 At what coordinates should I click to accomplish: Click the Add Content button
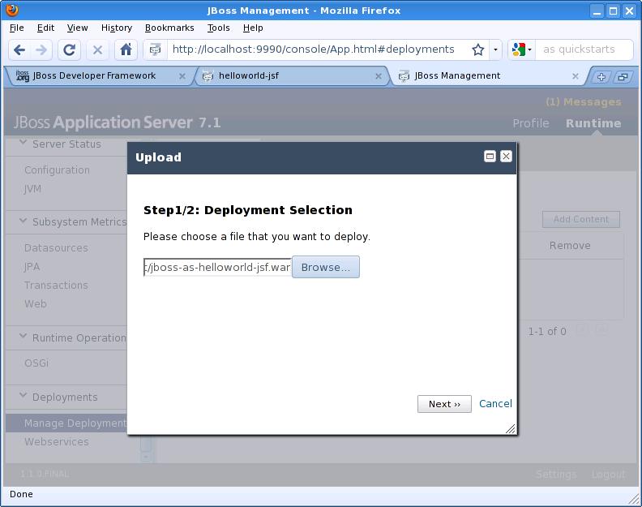pyautogui.click(x=581, y=219)
